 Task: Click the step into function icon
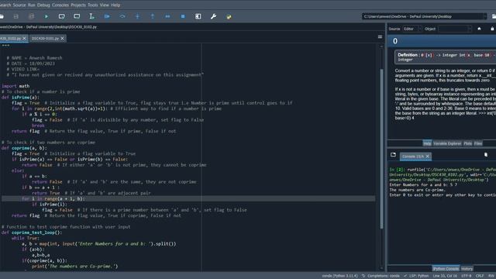[137, 16]
